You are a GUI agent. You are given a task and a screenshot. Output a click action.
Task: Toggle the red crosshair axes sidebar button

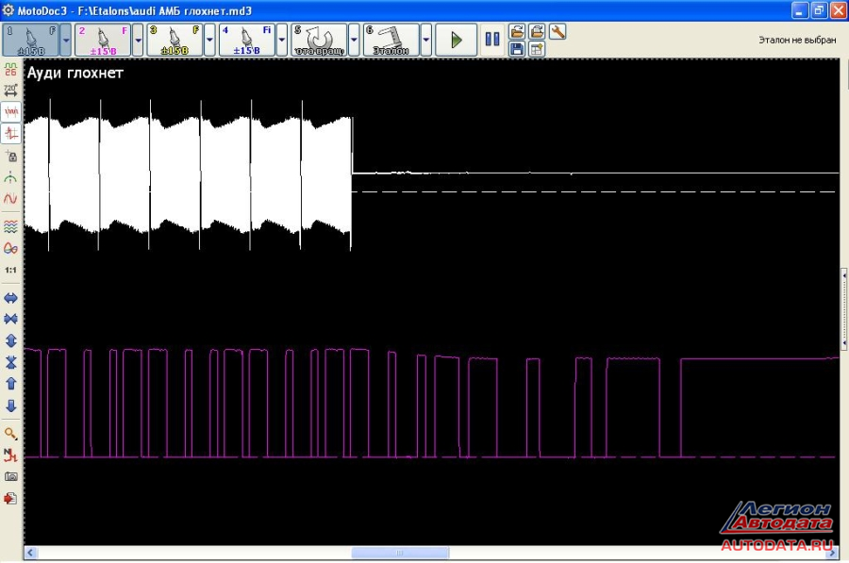pyautogui.click(x=10, y=133)
